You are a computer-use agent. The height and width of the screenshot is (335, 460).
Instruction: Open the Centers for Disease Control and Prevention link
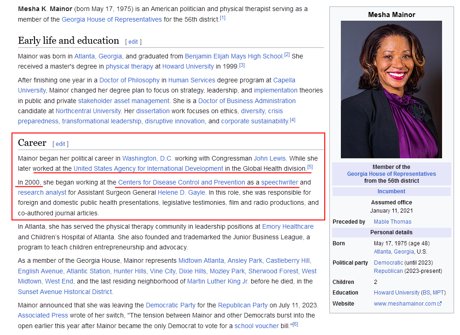pyautogui.click(x=181, y=182)
